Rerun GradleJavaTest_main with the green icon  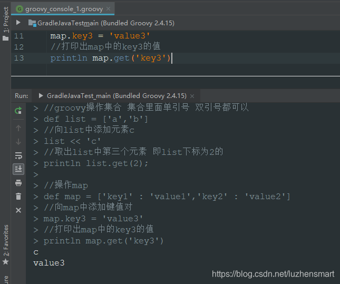18,111
